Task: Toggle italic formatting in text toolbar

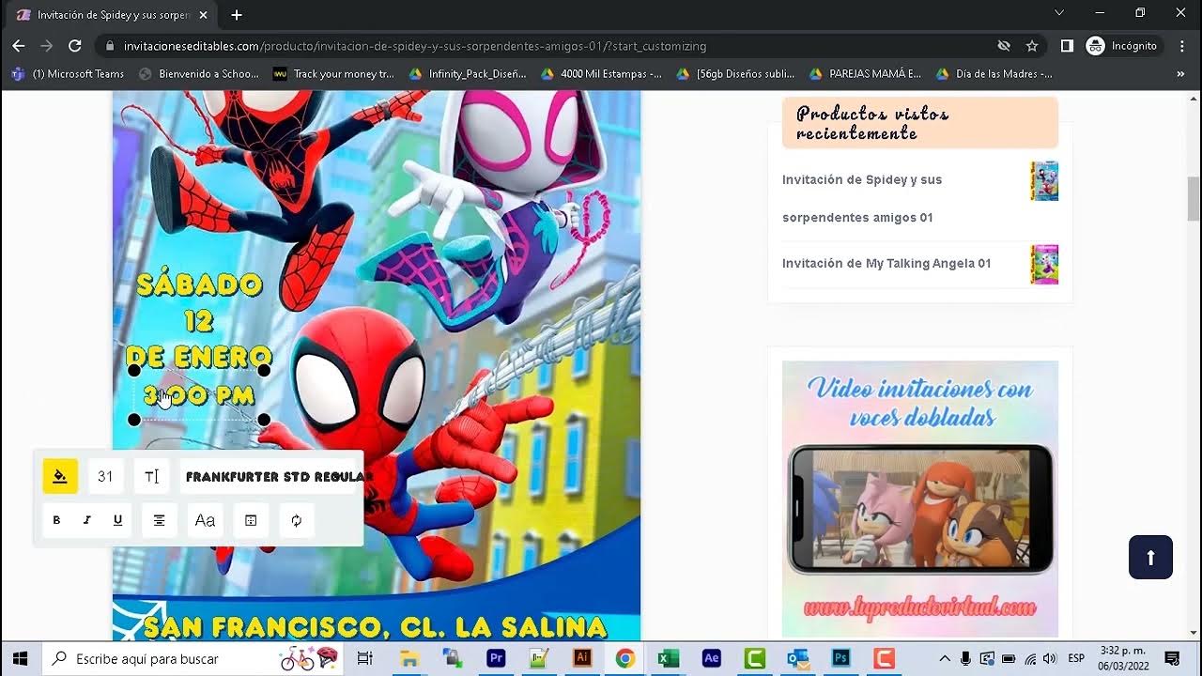Action: coord(86,520)
